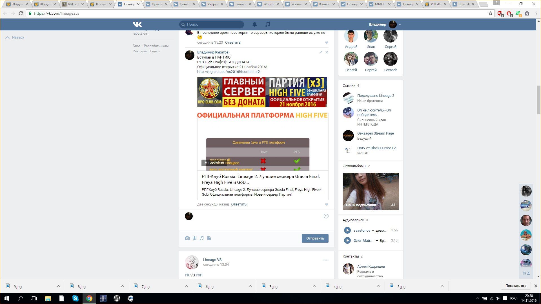Image resolution: width=541 pixels, height=304 pixels.
Task: Click Ответить under latest comment
Action: (239, 204)
